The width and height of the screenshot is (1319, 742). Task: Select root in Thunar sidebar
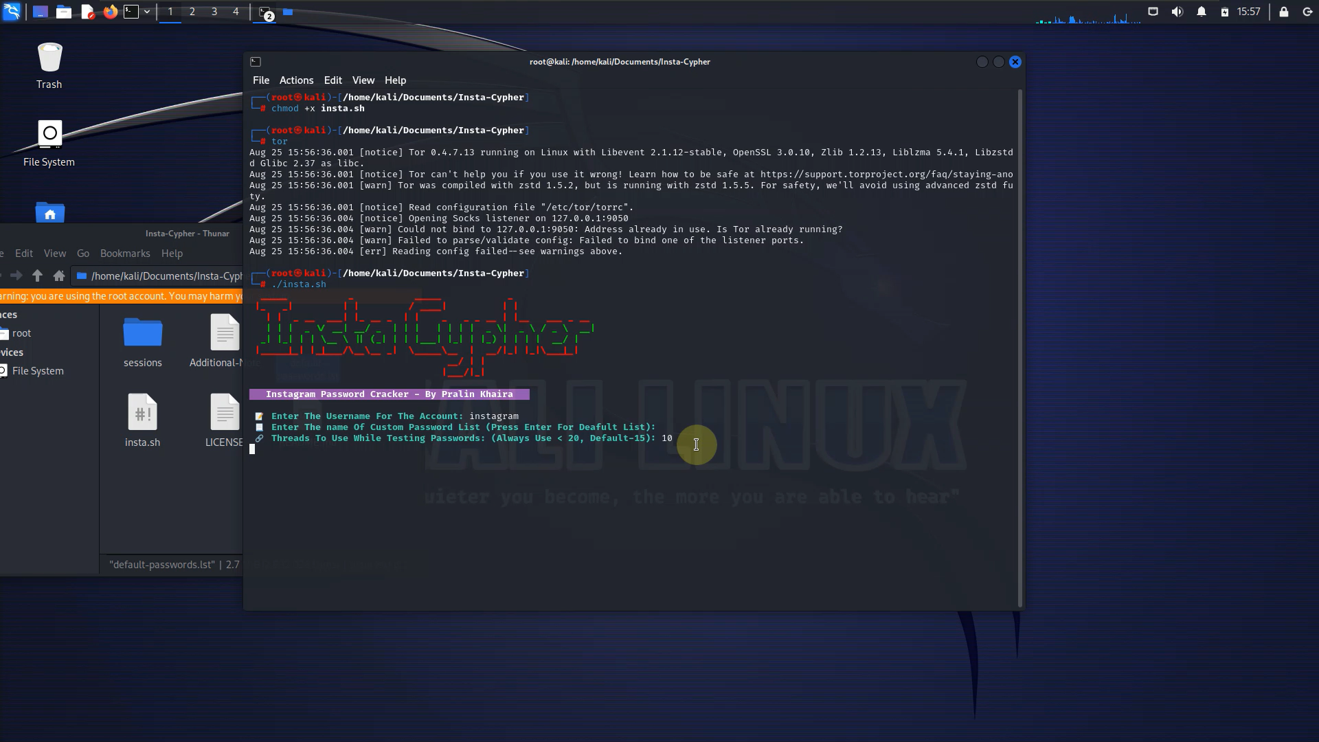(21, 333)
